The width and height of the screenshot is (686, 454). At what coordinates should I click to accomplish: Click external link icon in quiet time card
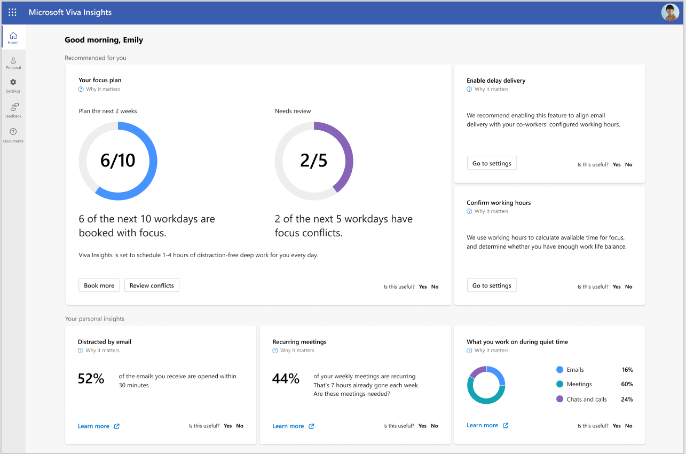point(506,425)
